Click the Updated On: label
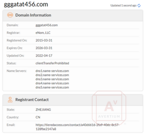145x134 pixels. pos(15,55)
